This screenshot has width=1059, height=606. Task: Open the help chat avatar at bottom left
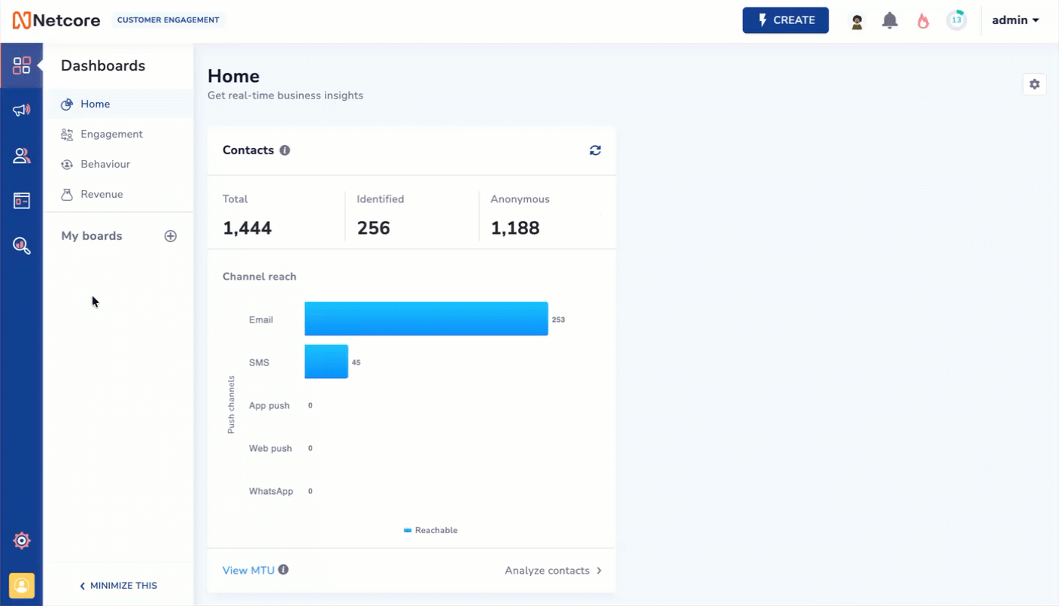click(x=22, y=586)
